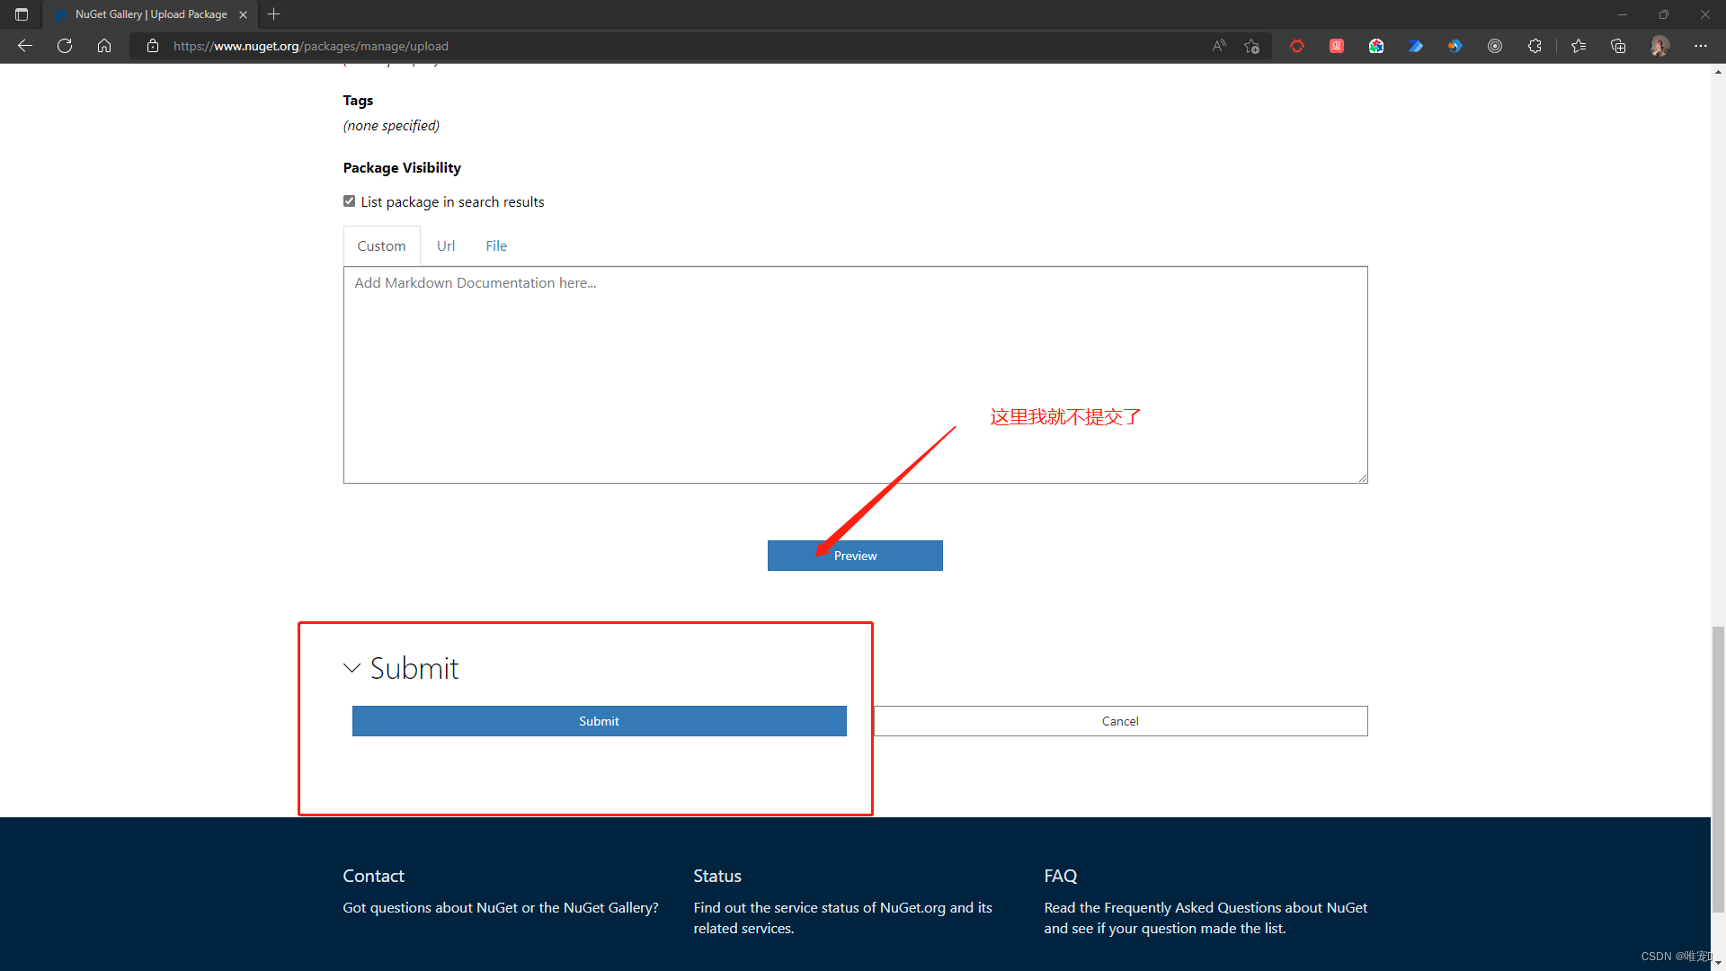Open the favorites list icon
This screenshot has height=971, width=1726.
1579,46
